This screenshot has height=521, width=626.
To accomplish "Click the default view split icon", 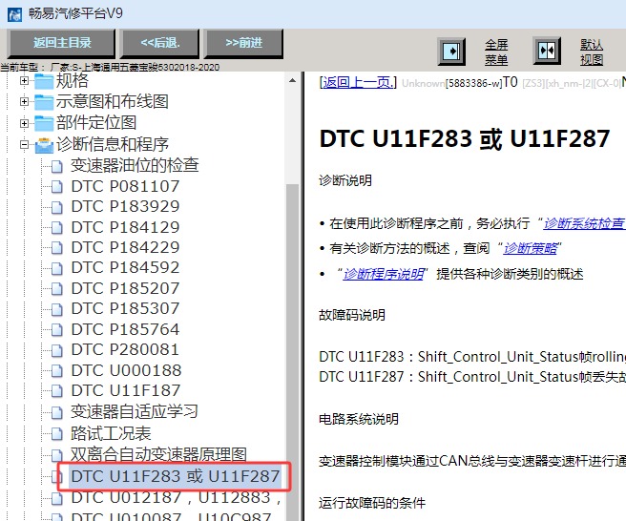I will 547,51.
